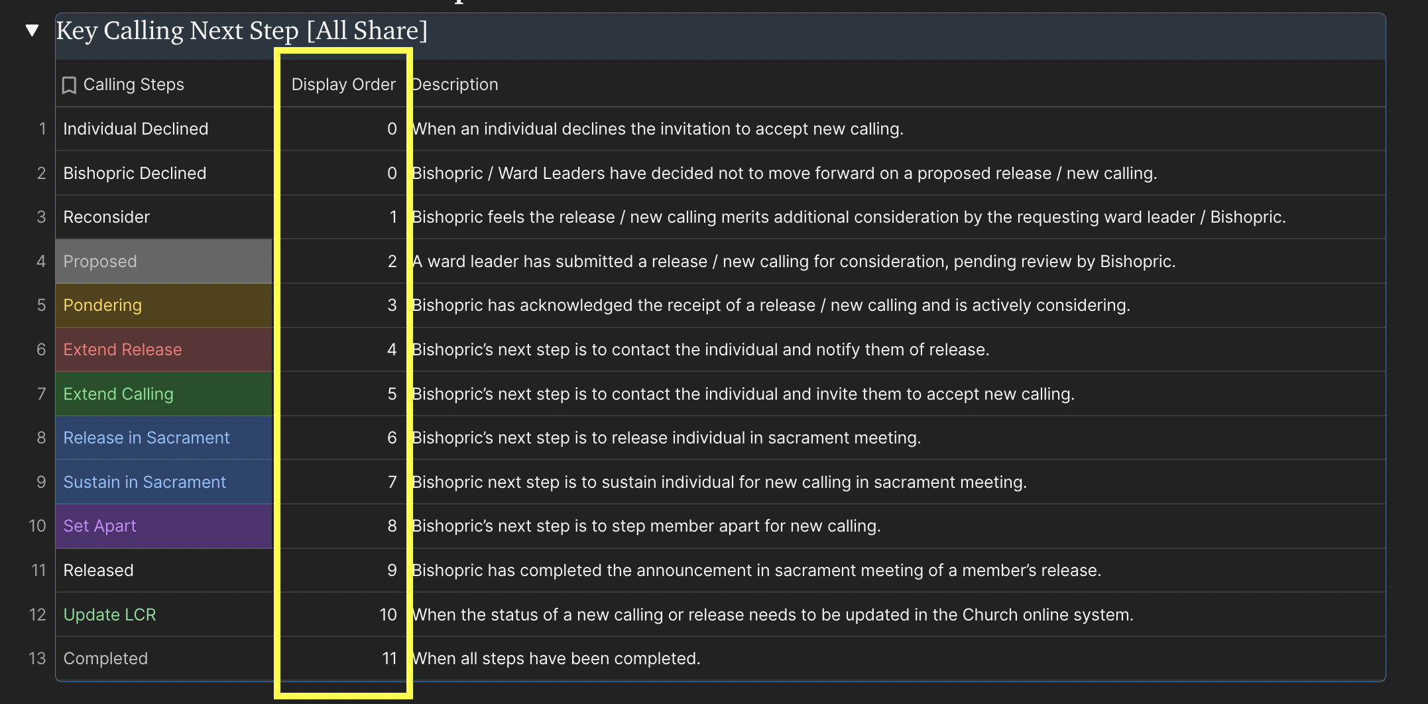Select display order 6 in Release in Sacrament row
This screenshot has width=1428, height=704.
(392, 438)
